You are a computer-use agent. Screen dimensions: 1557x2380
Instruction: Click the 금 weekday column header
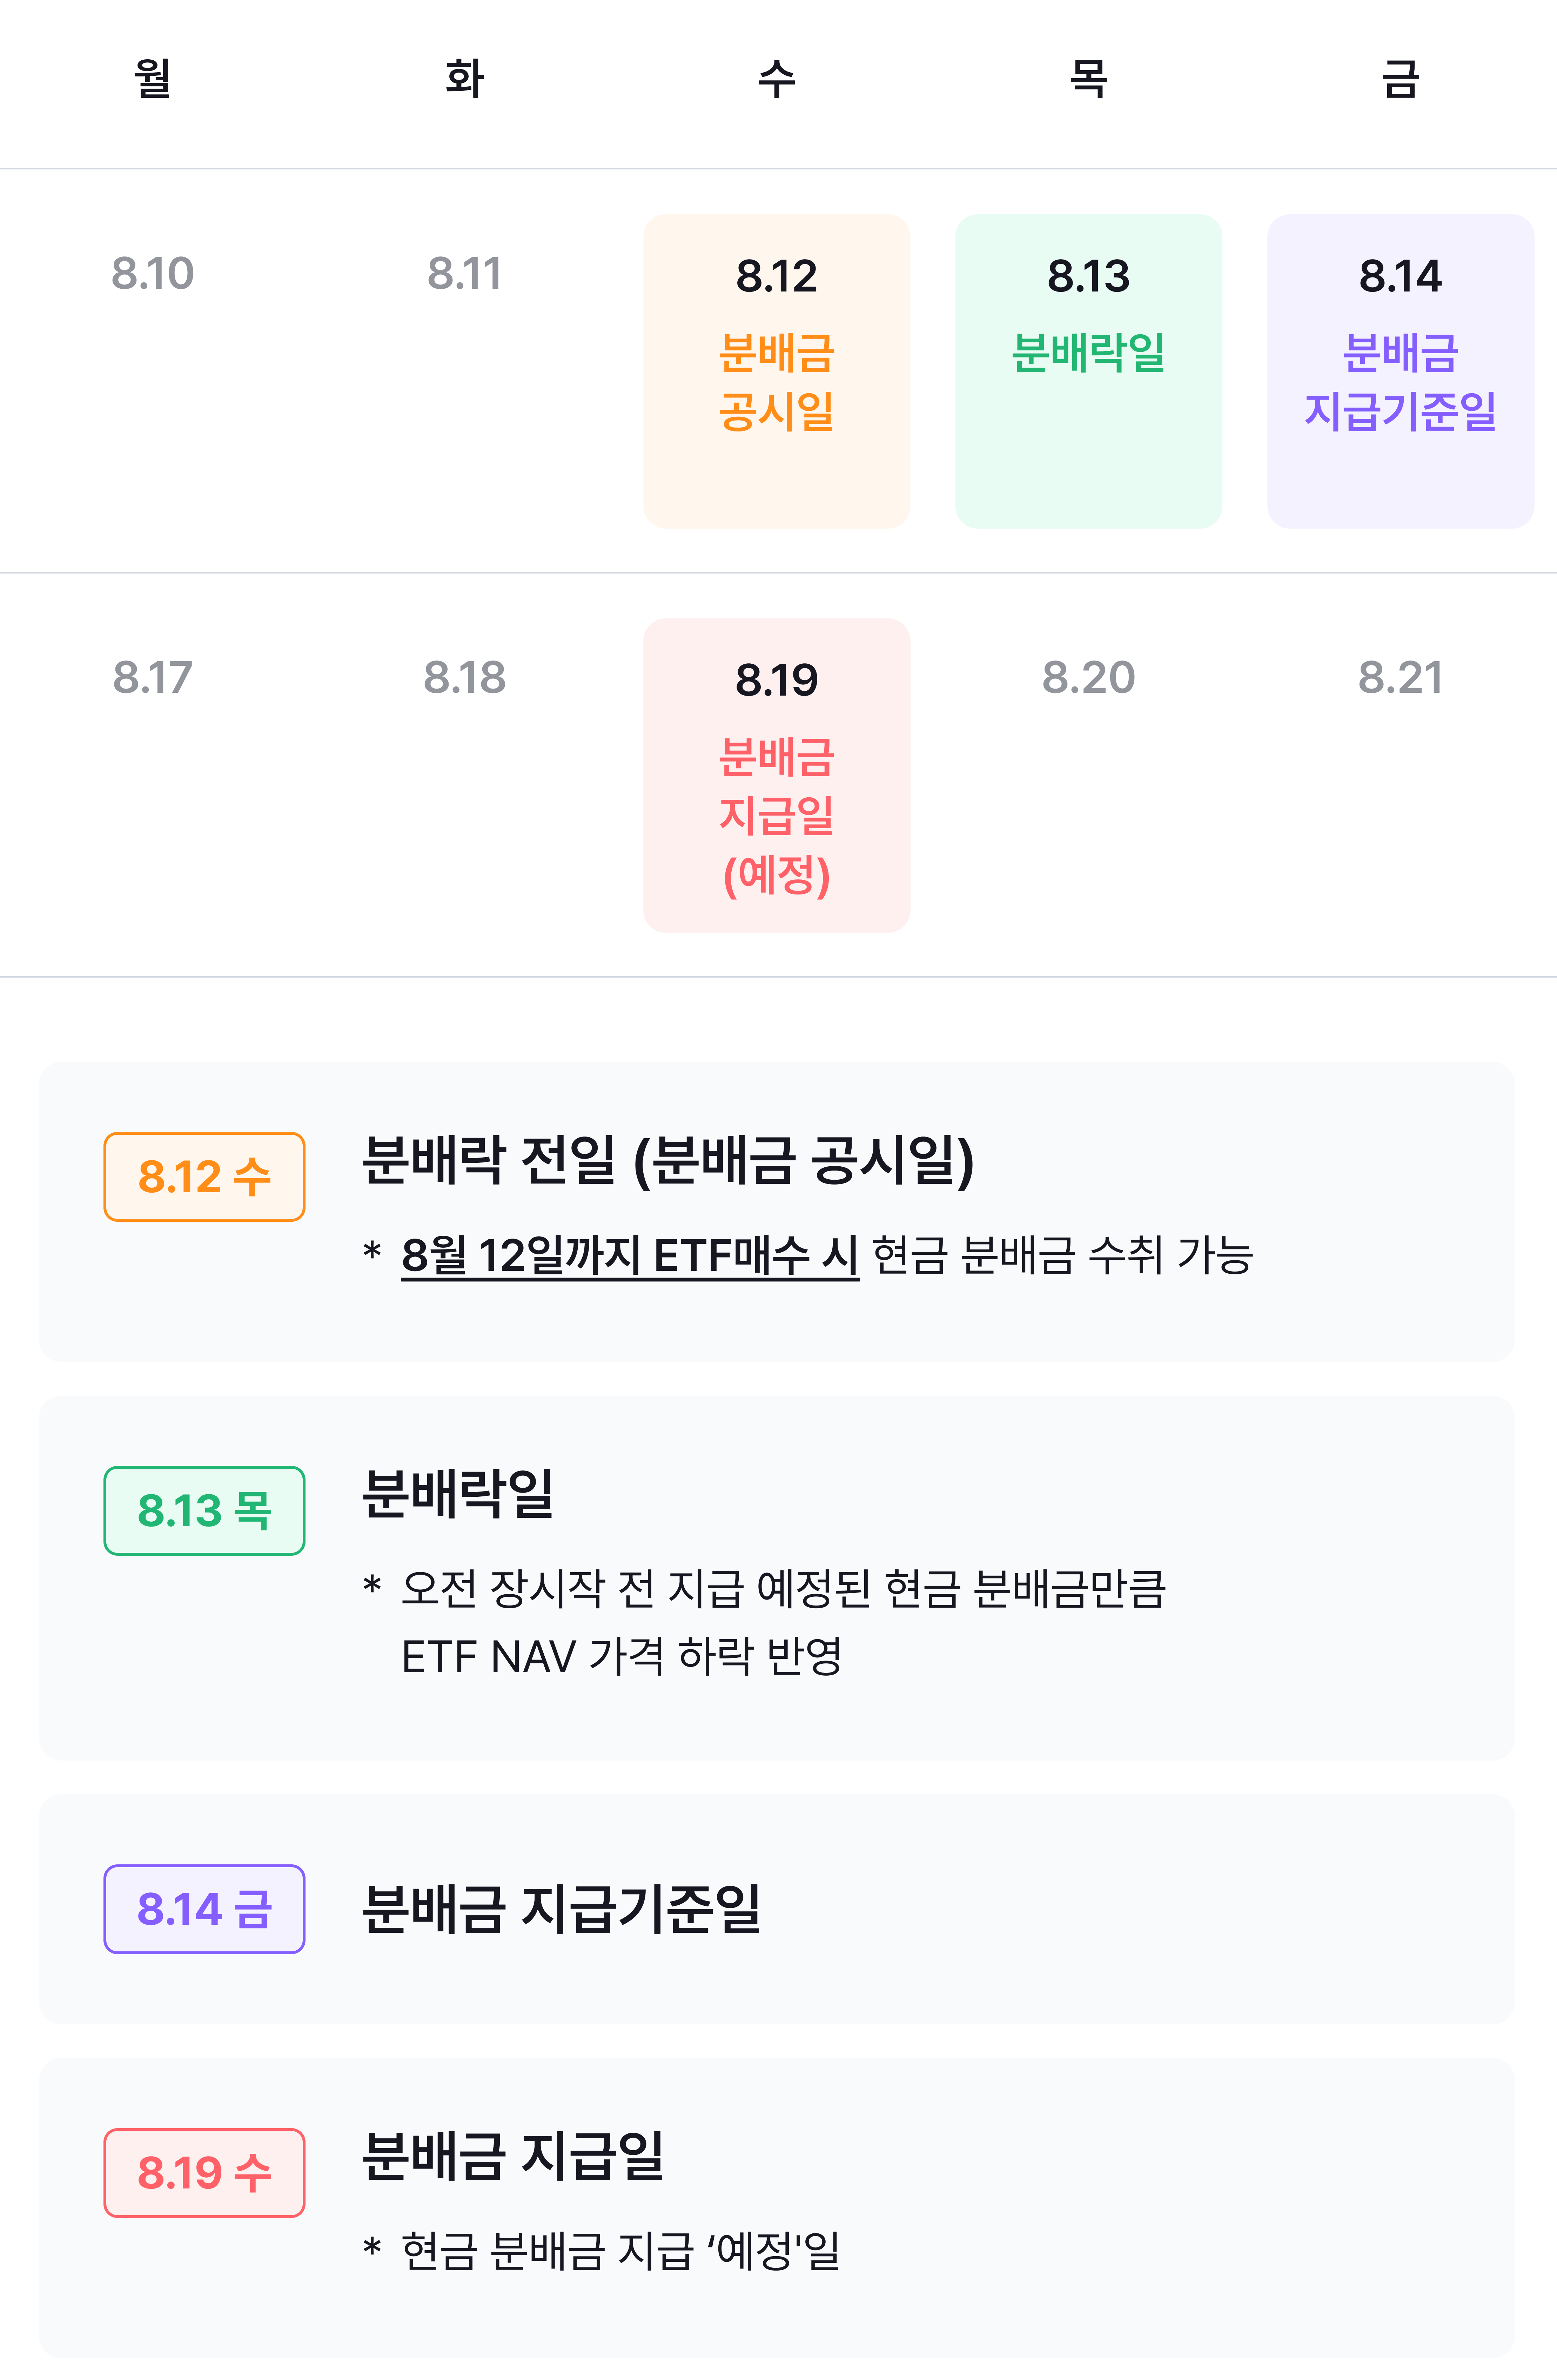coord(1400,78)
